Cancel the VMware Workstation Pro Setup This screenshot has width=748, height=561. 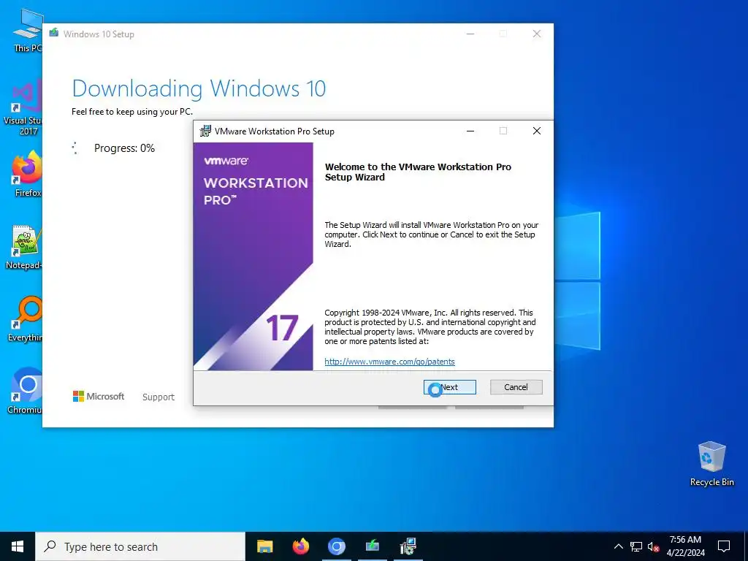click(516, 387)
